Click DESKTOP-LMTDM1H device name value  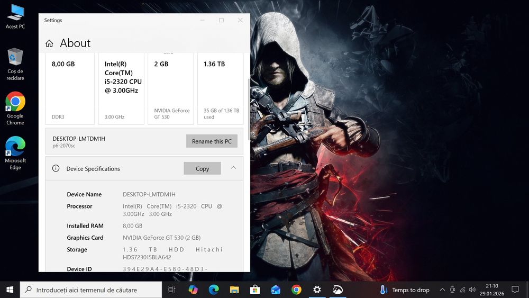coord(149,194)
